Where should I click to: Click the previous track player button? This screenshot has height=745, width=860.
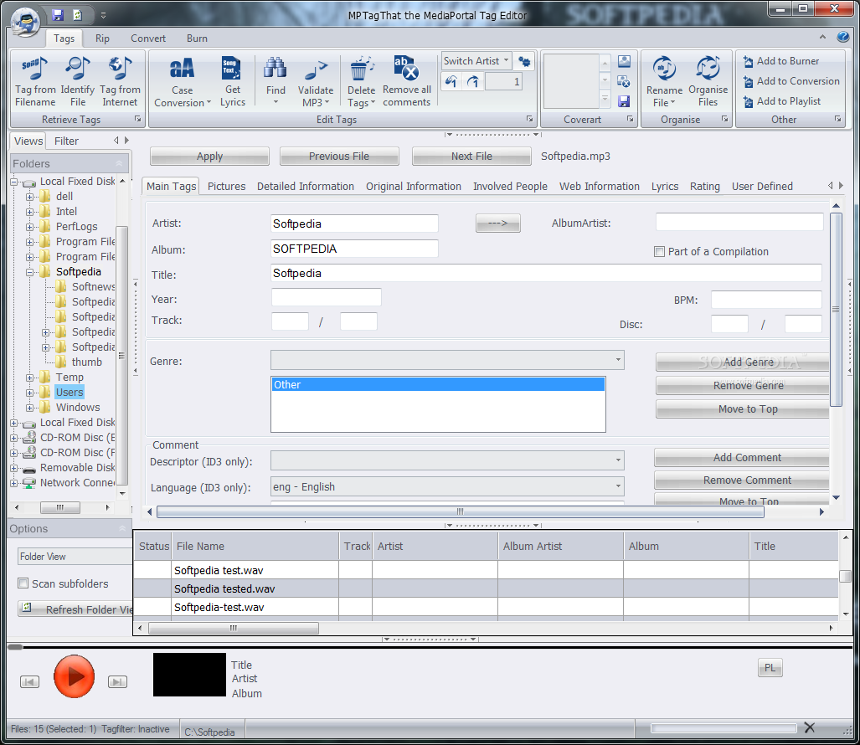click(x=29, y=681)
